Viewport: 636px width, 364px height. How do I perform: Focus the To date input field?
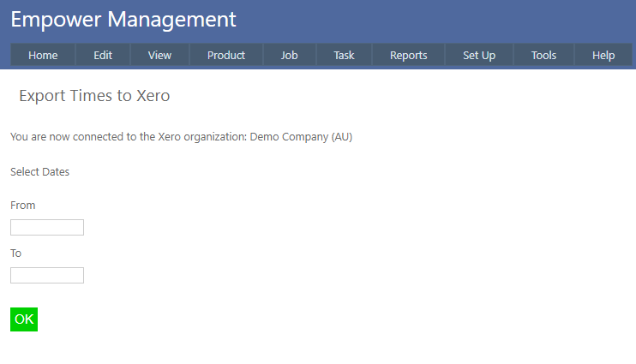[x=47, y=275]
